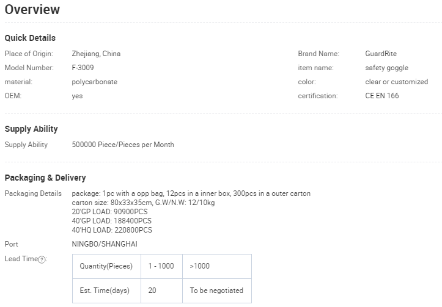Click the polycarbonate material value
The image size is (442, 307).
94,82
